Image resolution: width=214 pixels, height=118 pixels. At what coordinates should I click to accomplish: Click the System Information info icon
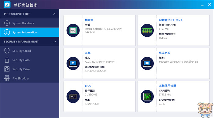pos(7,32)
